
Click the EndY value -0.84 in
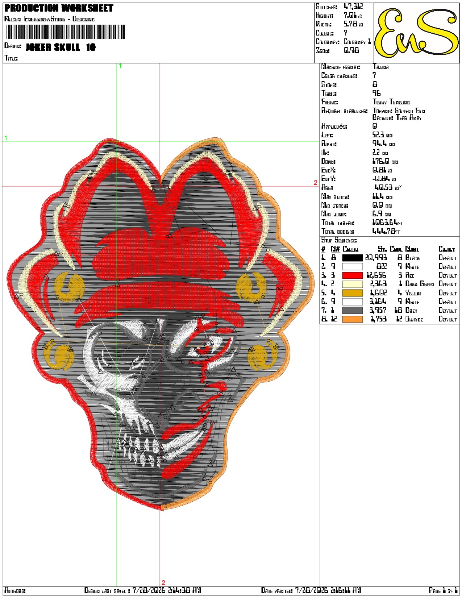pyautogui.click(x=384, y=179)
